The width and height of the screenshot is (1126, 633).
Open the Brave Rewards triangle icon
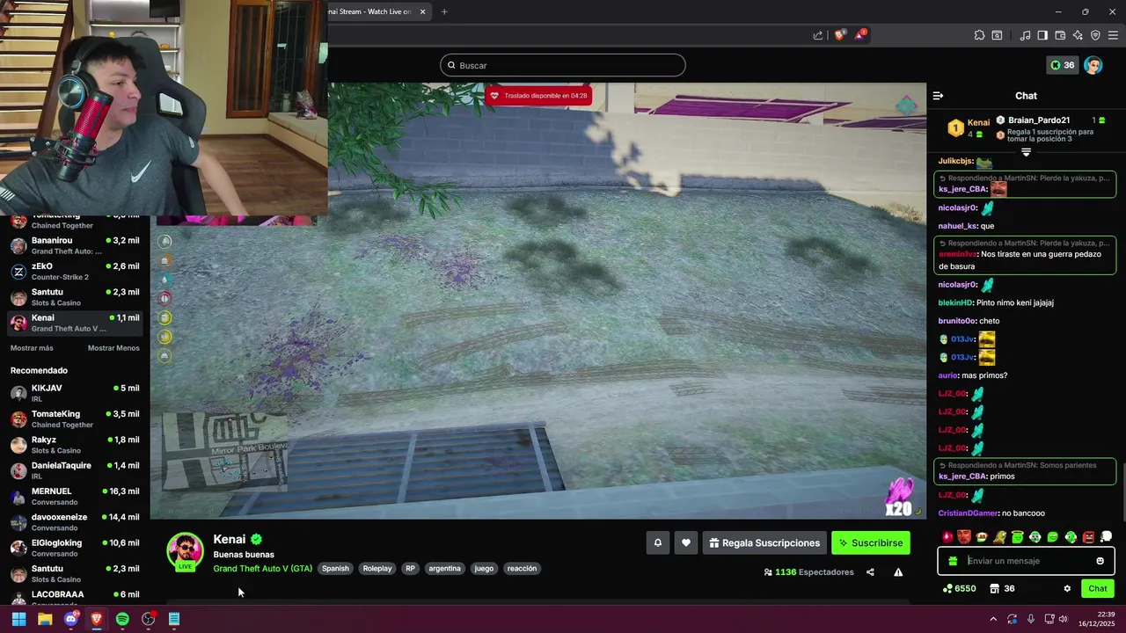(860, 35)
